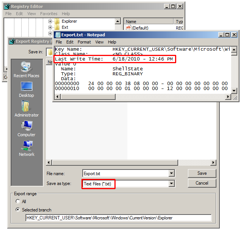This screenshot has width=241, height=230.
Task: Select the (Default) value string icon
Action: [x=128, y=28]
